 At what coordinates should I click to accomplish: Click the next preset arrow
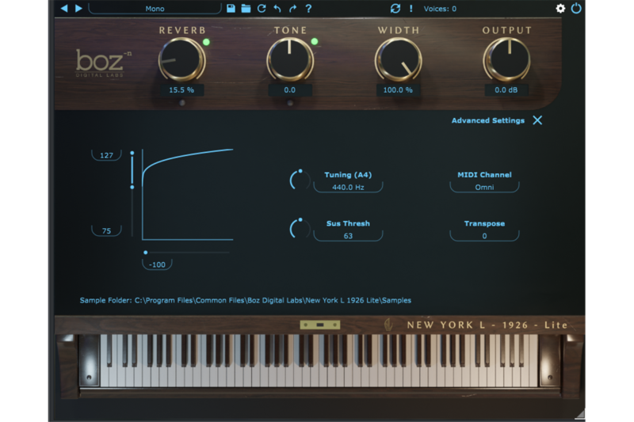point(78,9)
